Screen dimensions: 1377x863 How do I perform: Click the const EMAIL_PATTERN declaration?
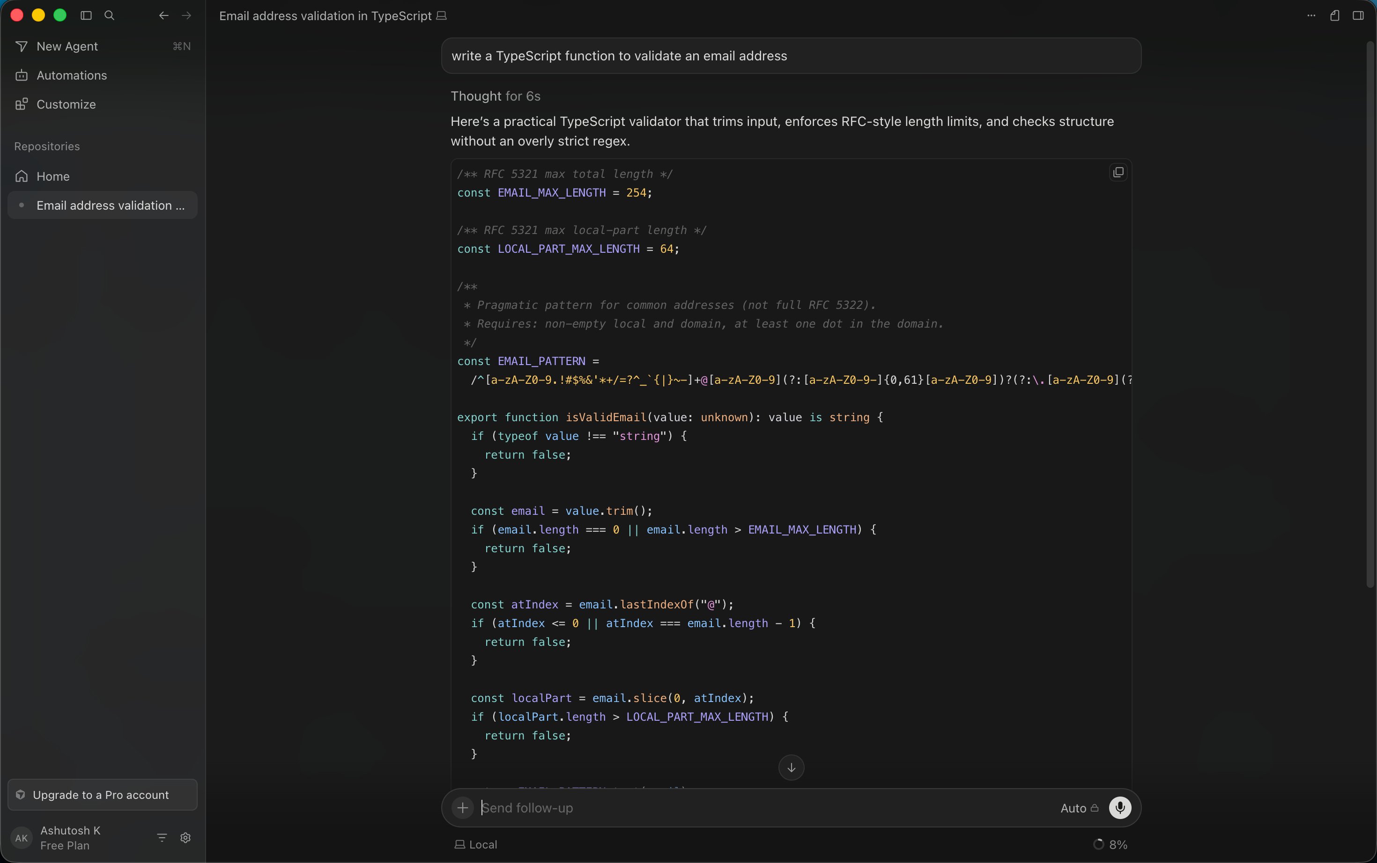[x=528, y=361]
